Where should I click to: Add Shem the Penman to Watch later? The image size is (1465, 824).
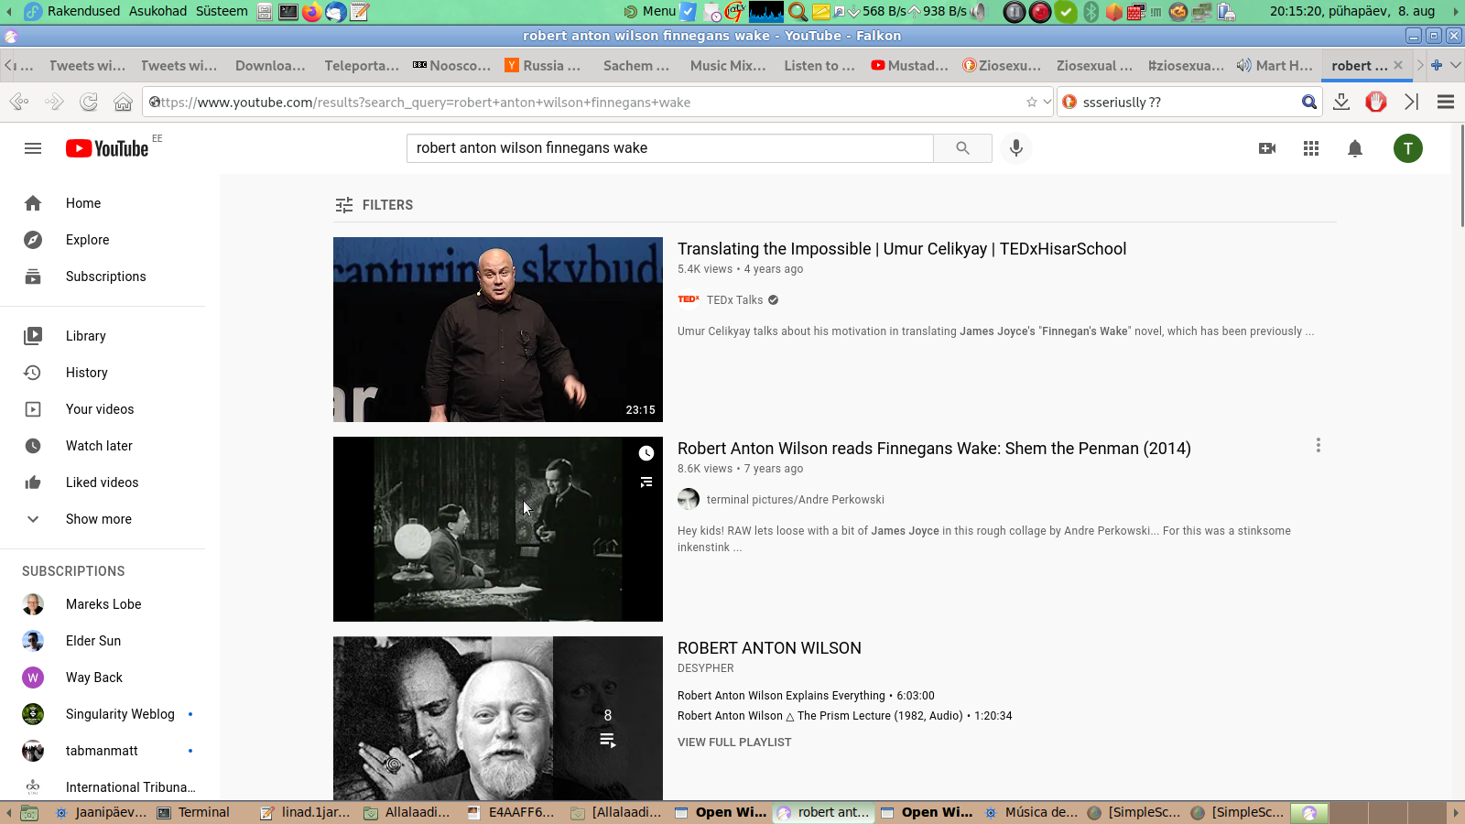646,453
